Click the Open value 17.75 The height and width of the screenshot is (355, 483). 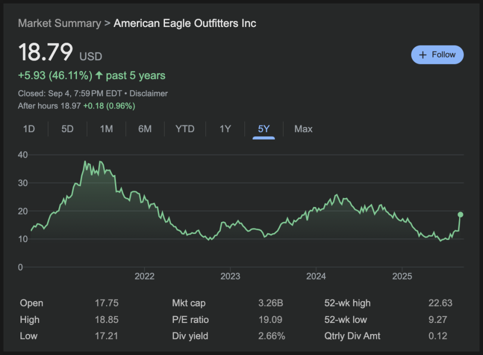point(106,303)
